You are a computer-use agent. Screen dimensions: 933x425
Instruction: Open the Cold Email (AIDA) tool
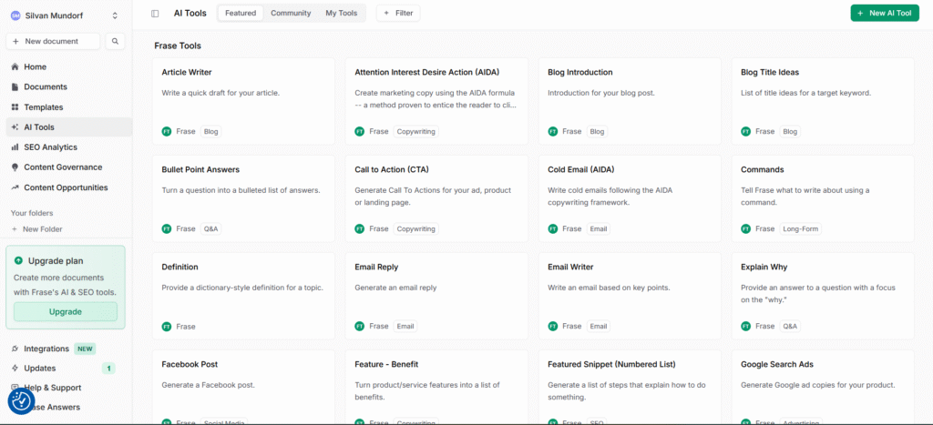pyautogui.click(x=630, y=198)
